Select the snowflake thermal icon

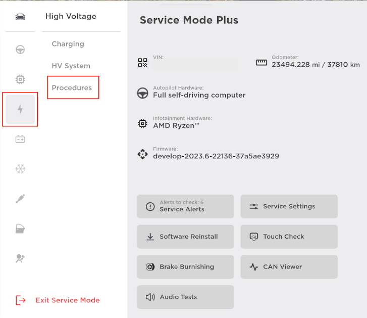tap(20, 169)
